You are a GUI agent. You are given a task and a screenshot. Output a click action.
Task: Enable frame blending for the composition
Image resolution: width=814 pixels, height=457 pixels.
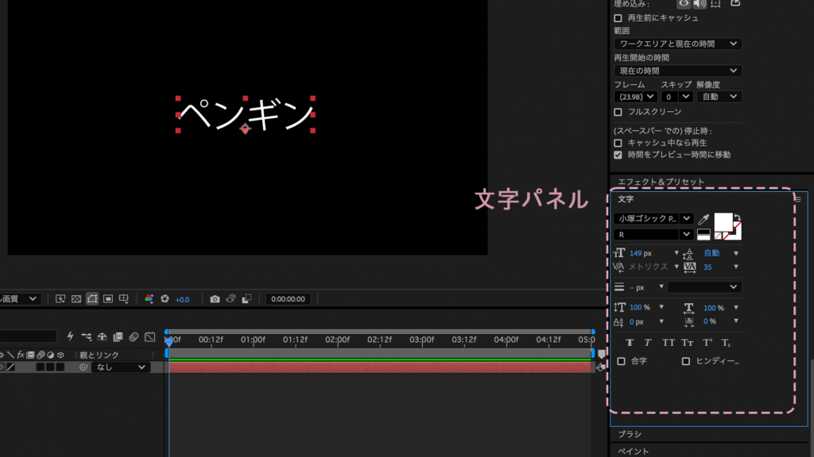[x=118, y=336]
